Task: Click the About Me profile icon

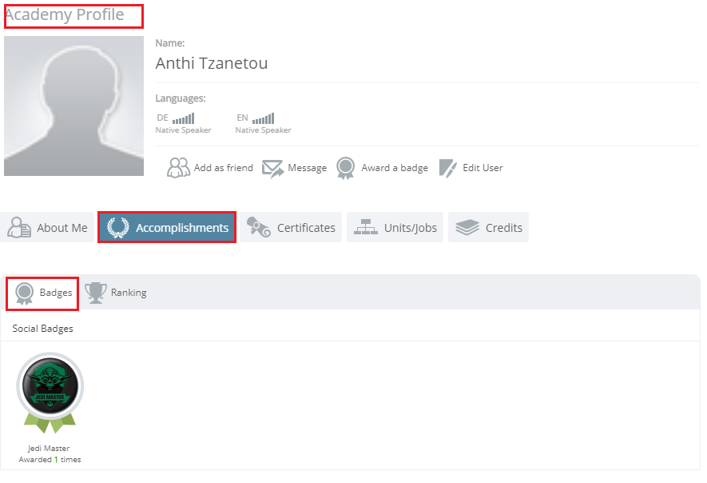Action: point(18,226)
